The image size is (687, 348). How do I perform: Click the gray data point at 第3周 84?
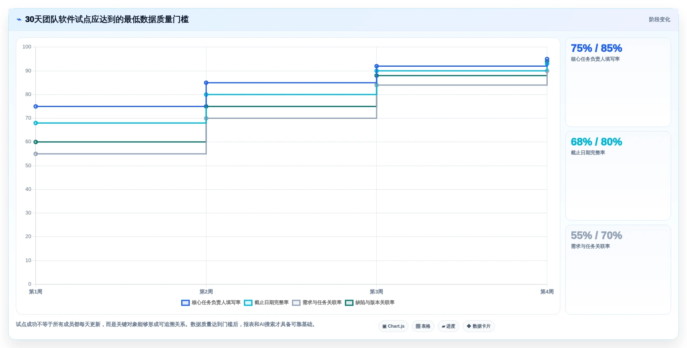click(x=377, y=85)
